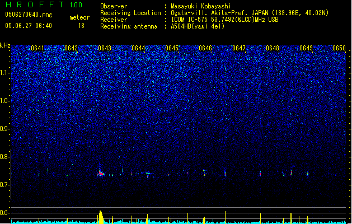Click the 0647 time marker
The image size is (352, 224).
(x=239, y=48)
